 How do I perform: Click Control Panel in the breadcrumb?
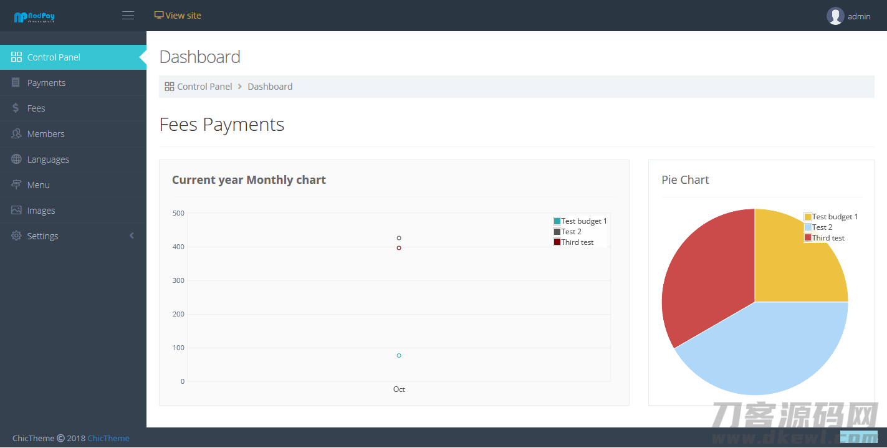pyautogui.click(x=204, y=87)
